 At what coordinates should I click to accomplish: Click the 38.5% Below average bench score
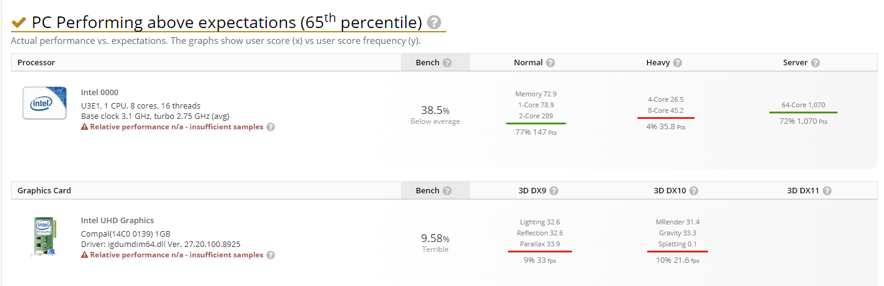click(x=435, y=115)
